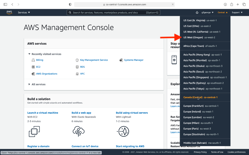Open the g2george account dropdown
249x155 pixels.
(208, 12)
